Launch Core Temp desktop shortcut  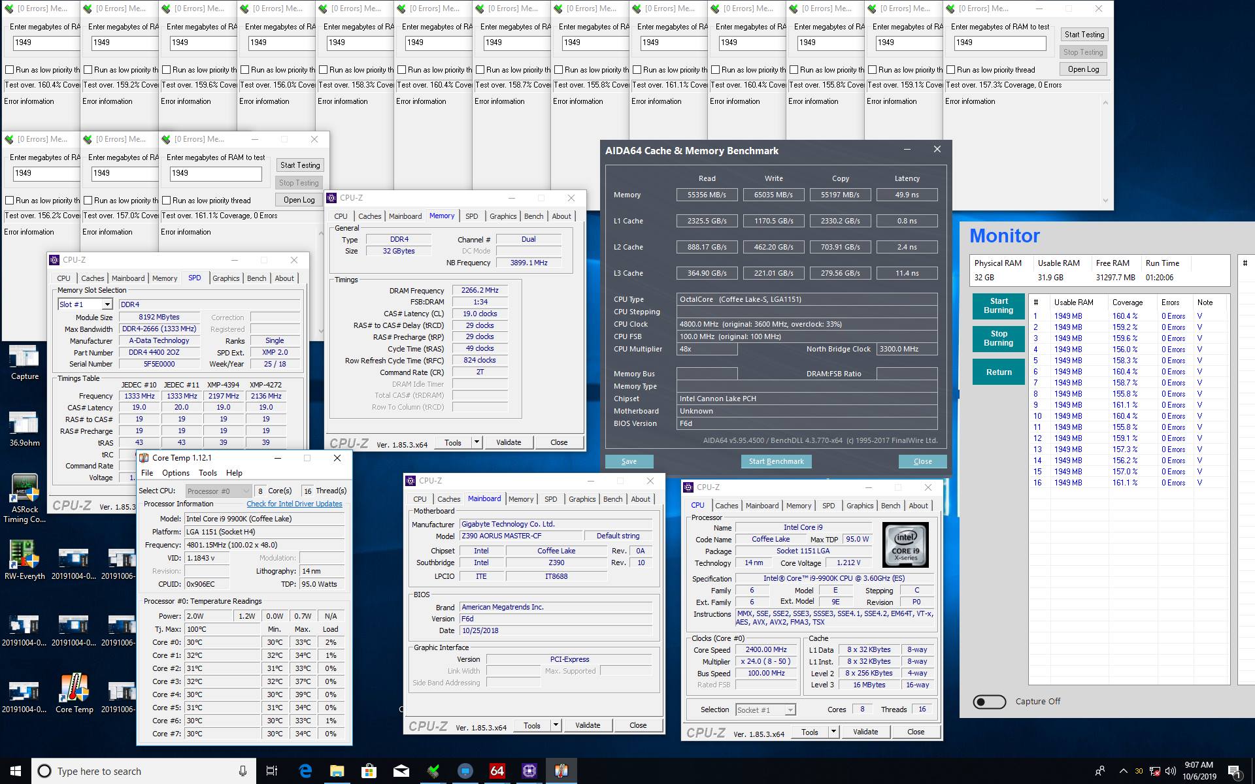[74, 694]
